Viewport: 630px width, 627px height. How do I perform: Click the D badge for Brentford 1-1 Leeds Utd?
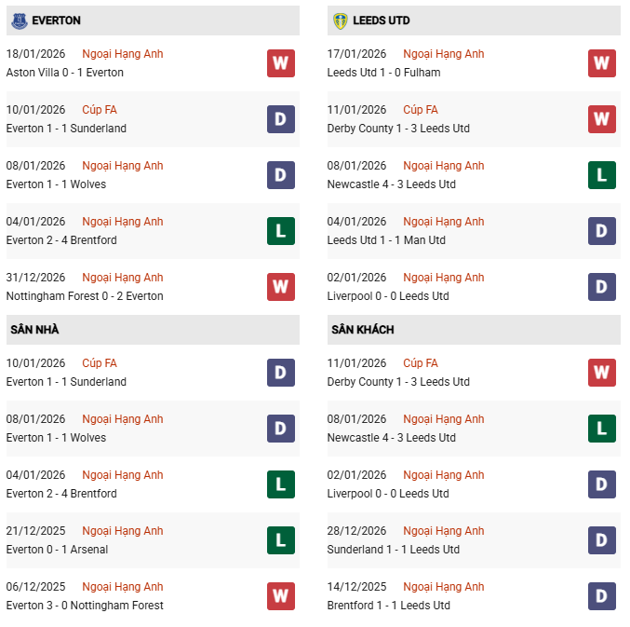click(x=601, y=596)
